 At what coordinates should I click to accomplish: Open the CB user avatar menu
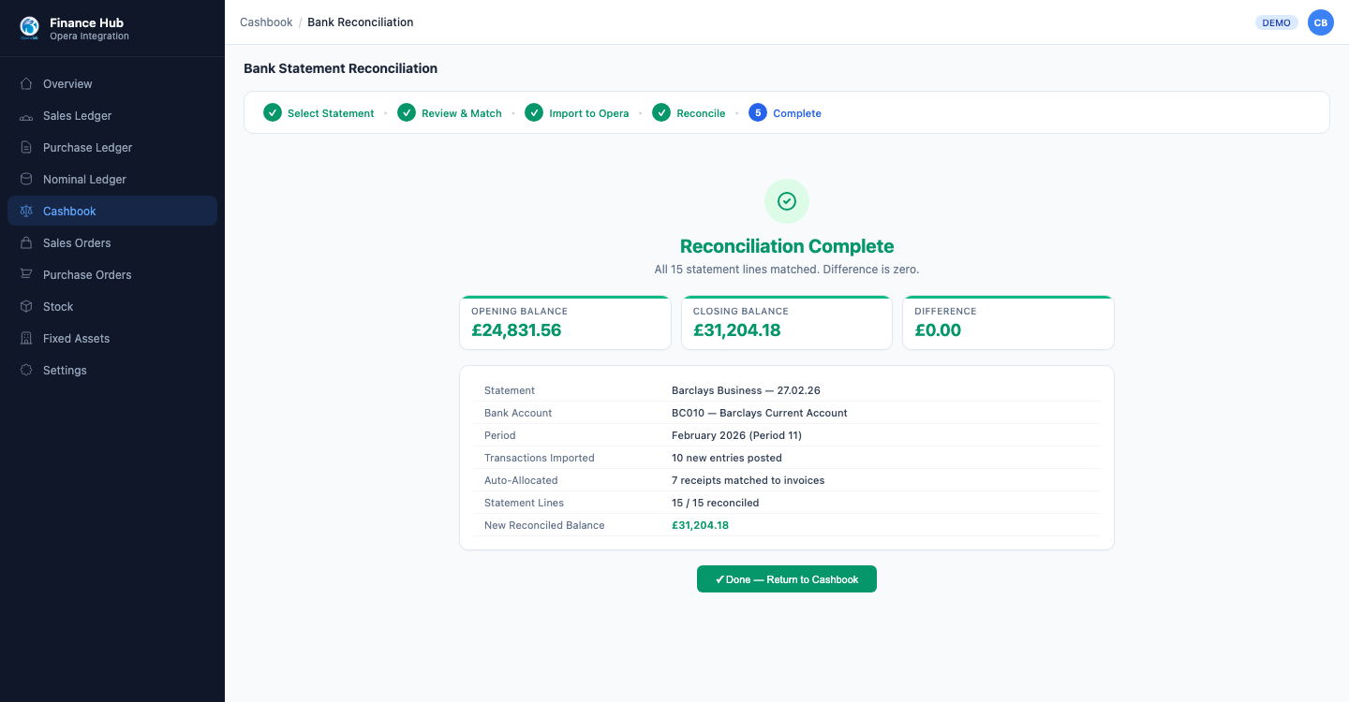click(1321, 22)
